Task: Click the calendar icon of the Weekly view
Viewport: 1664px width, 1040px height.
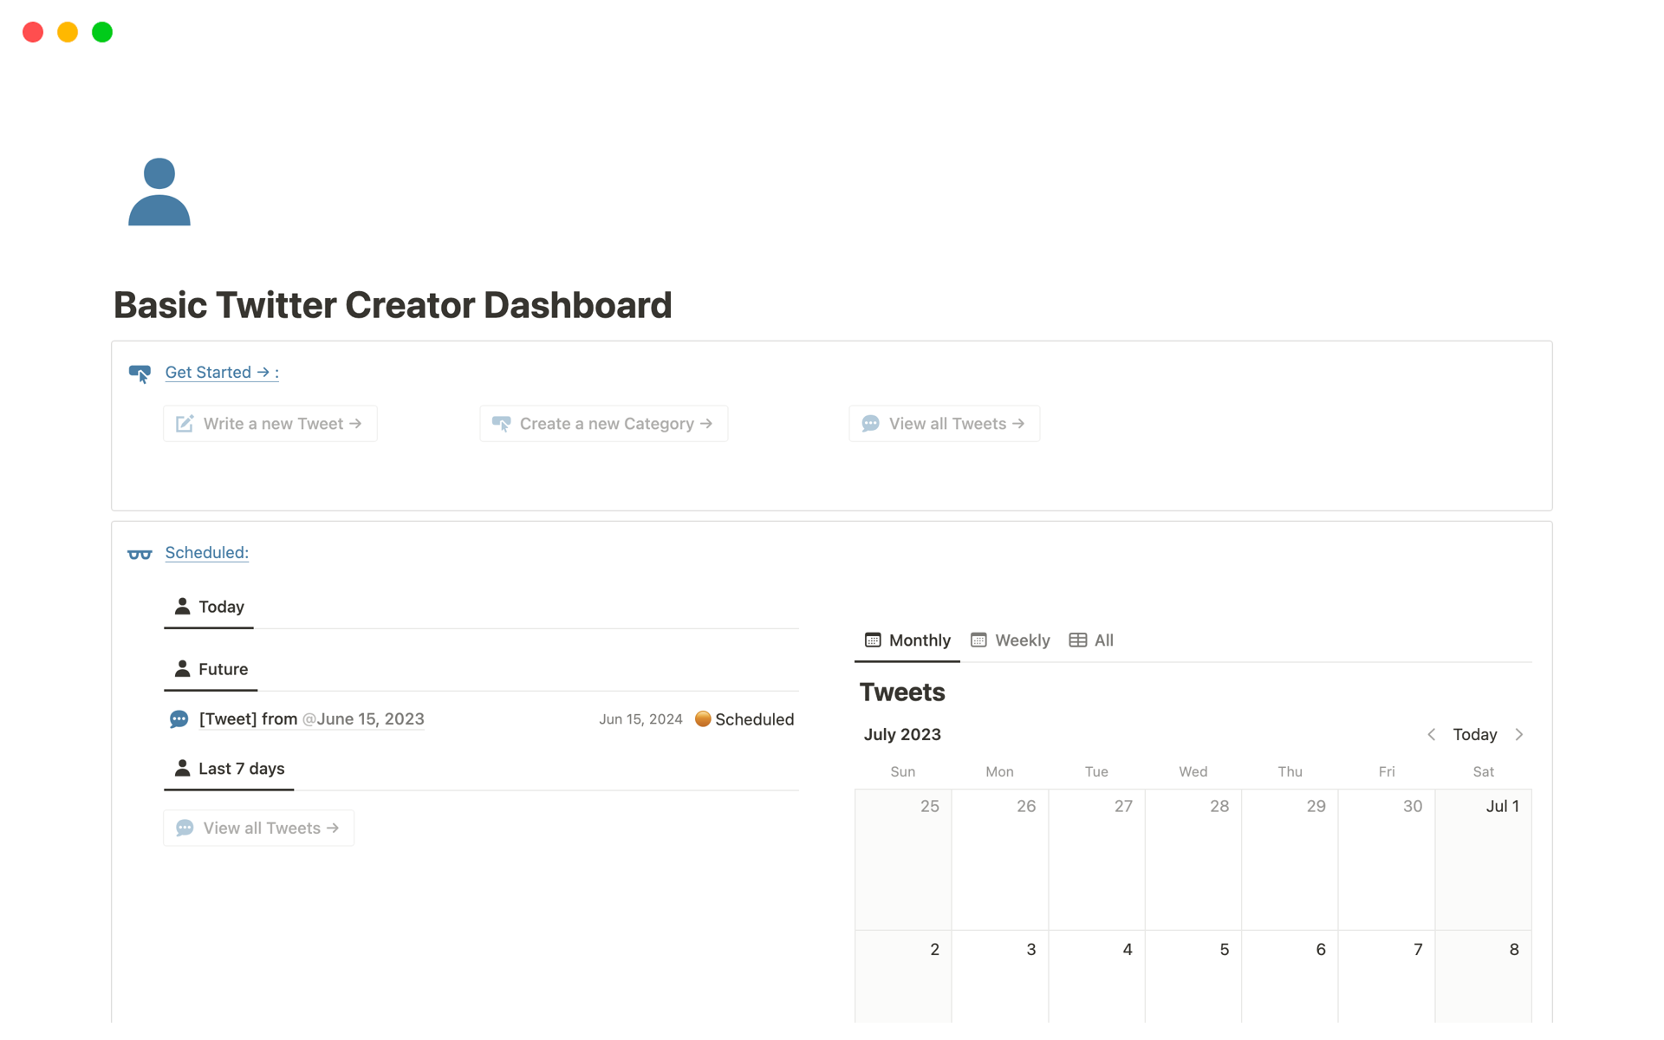Action: tap(978, 640)
